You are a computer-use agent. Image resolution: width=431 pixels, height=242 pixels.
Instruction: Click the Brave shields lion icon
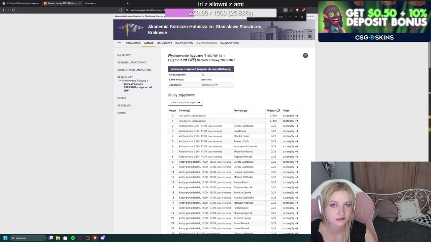297,10
